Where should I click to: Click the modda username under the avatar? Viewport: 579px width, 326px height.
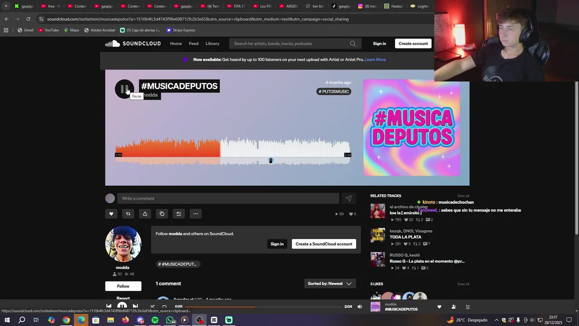pyautogui.click(x=123, y=268)
